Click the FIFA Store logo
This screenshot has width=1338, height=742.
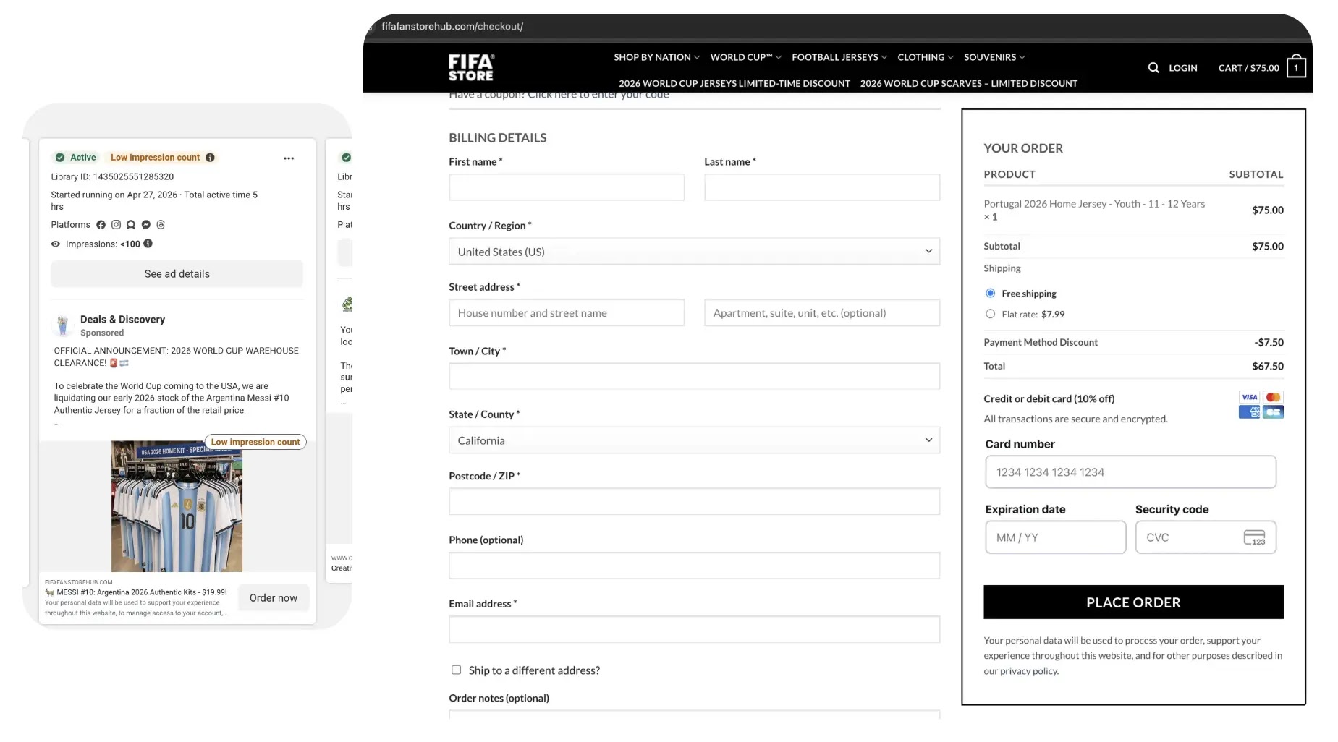coord(470,67)
